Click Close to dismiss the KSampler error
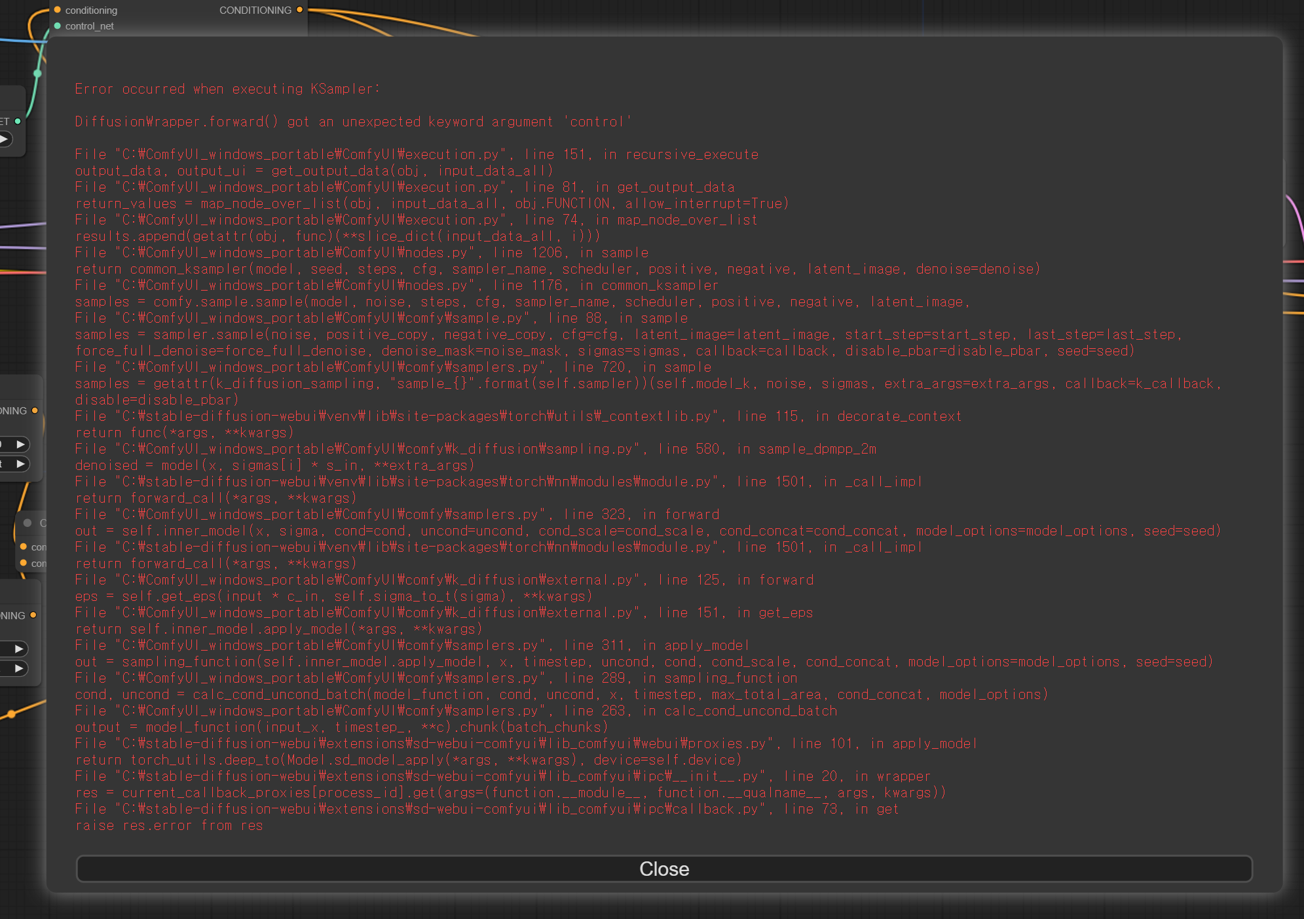The image size is (1304, 919). [x=663, y=869]
